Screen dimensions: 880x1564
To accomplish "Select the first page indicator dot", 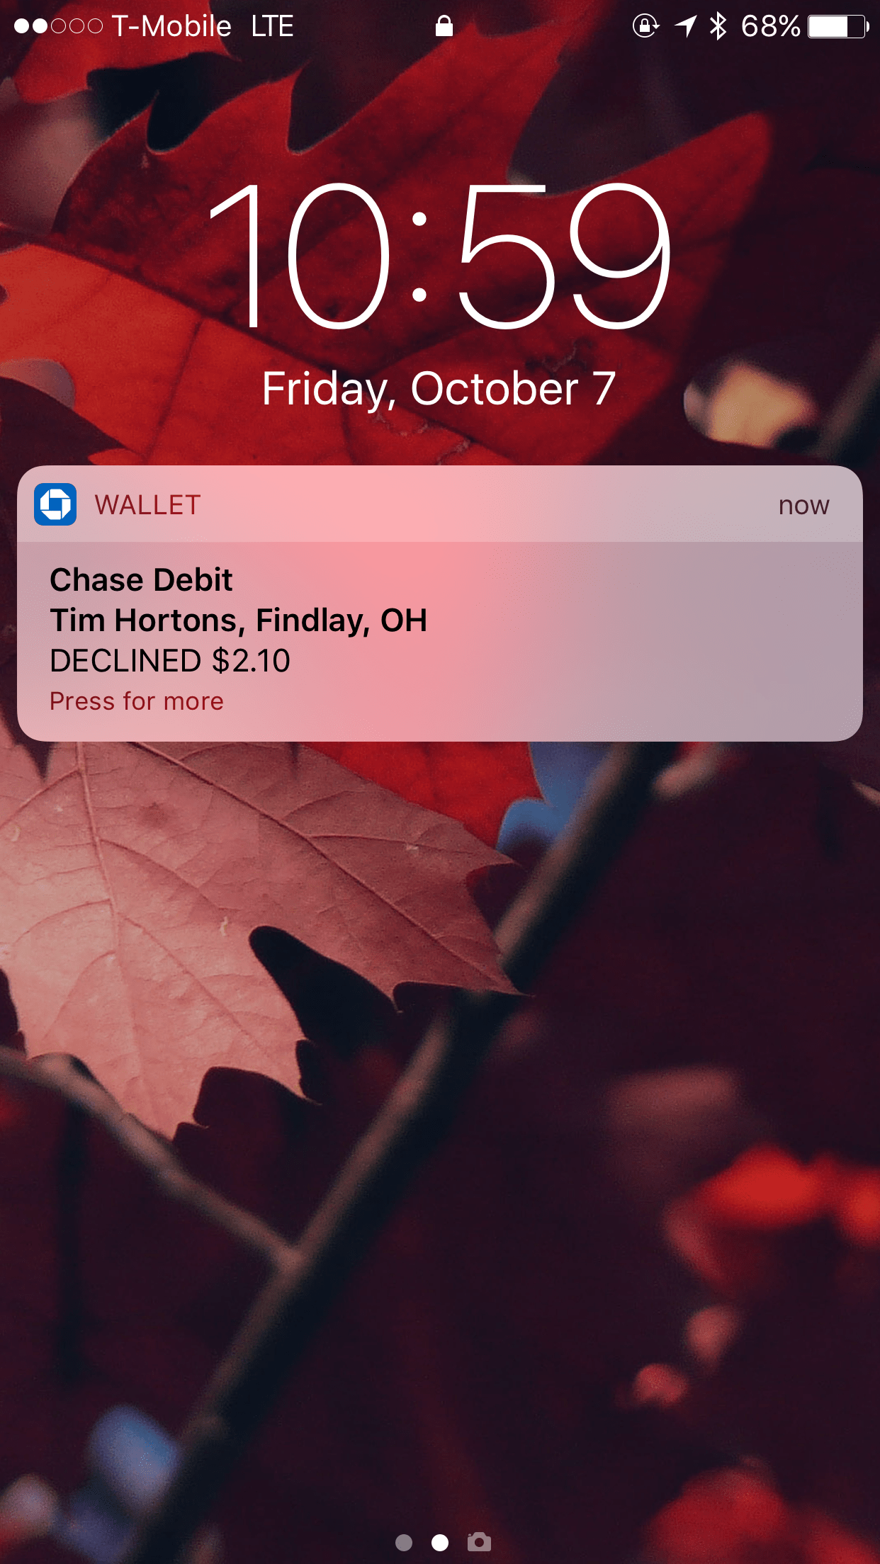I will 404,1542.
